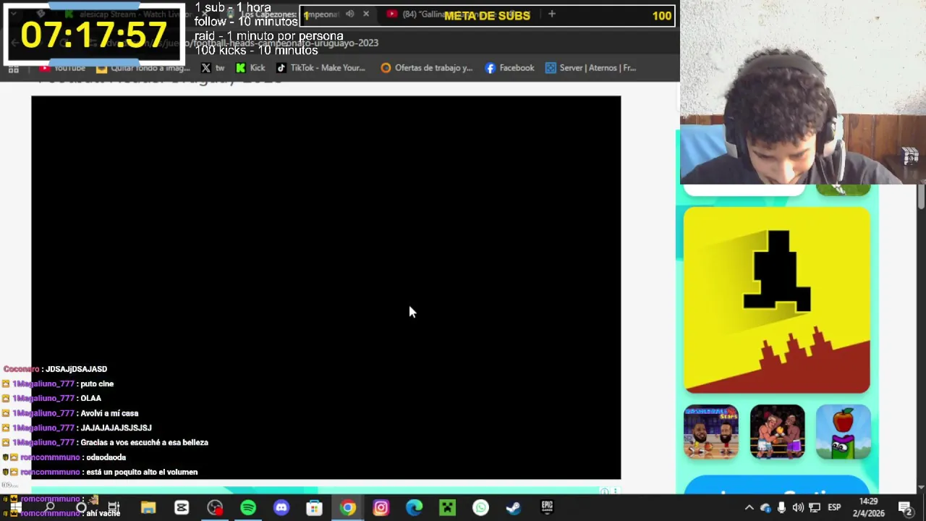Switch the ESP input language indicator
Image resolution: width=926 pixels, height=521 pixels.
(x=834, y=508)
